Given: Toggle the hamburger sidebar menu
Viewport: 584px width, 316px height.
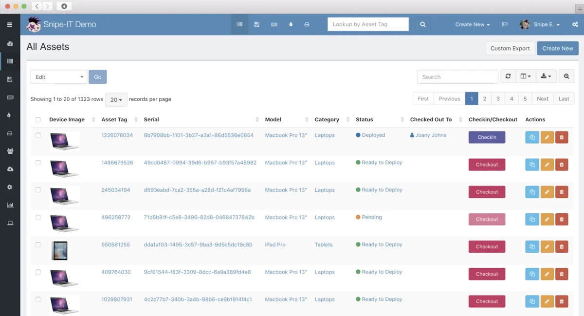Looking at the screenshot, I should tap(10, 24).
